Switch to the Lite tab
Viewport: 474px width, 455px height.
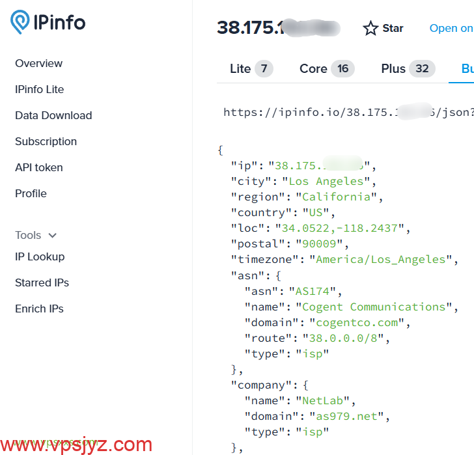pyautogui.click(x=251, y=68)
